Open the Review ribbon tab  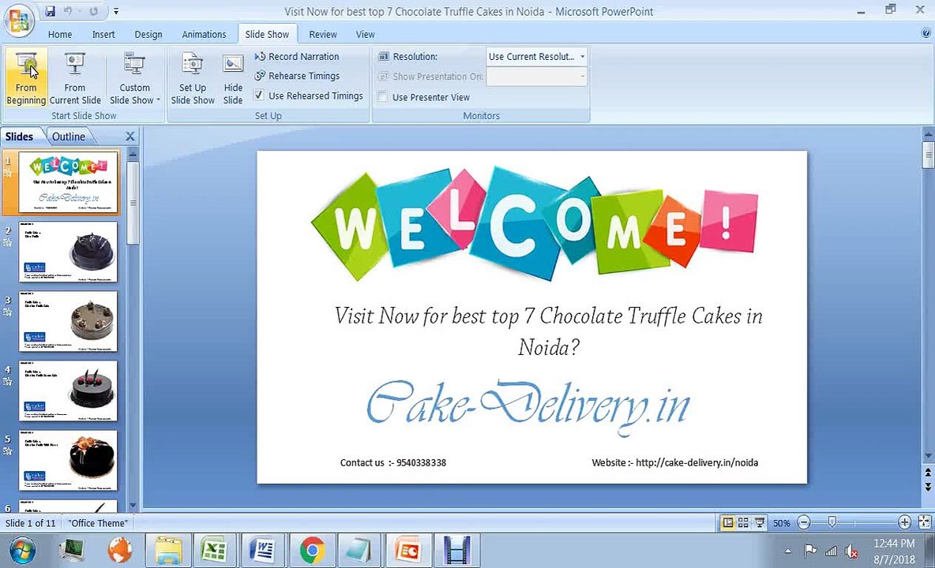pyautogui.click(x=323, y=35)
